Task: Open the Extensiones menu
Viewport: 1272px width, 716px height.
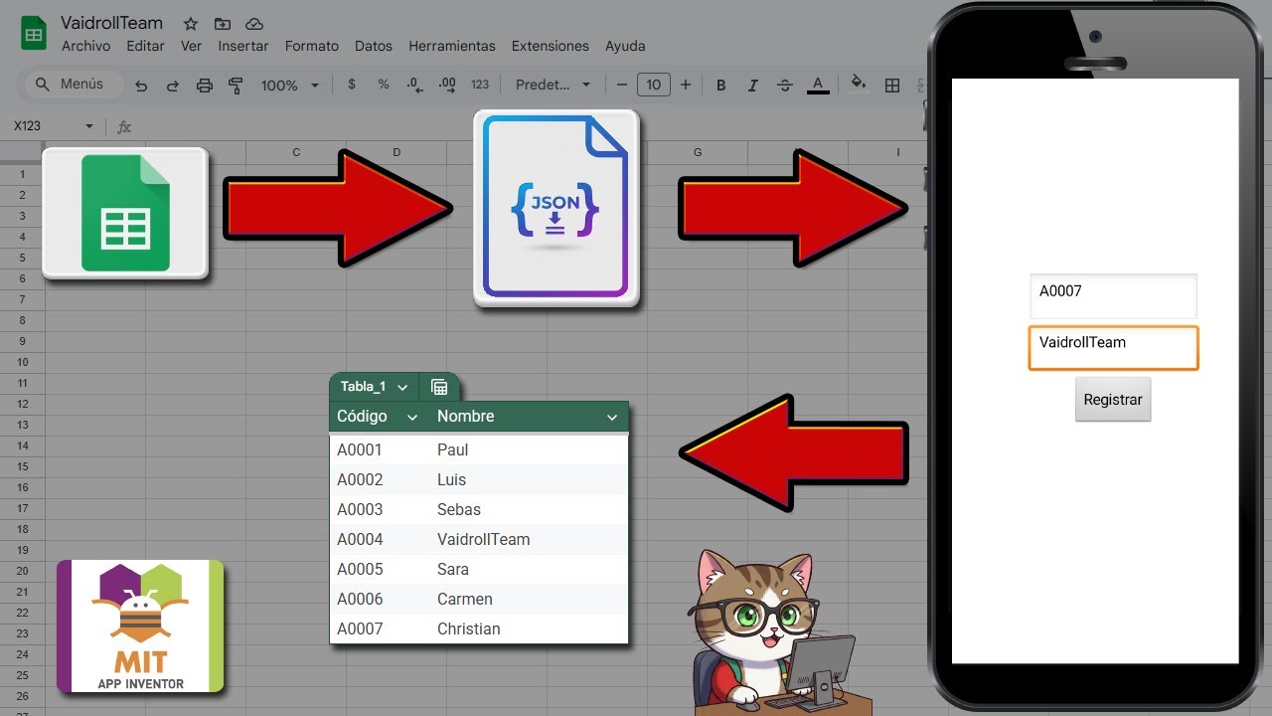Action: point(551,46)
